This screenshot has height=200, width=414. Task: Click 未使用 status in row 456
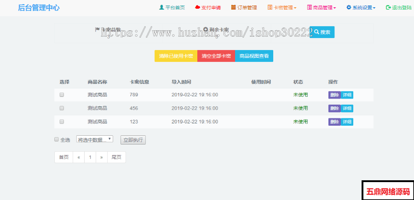coord(300,108)
